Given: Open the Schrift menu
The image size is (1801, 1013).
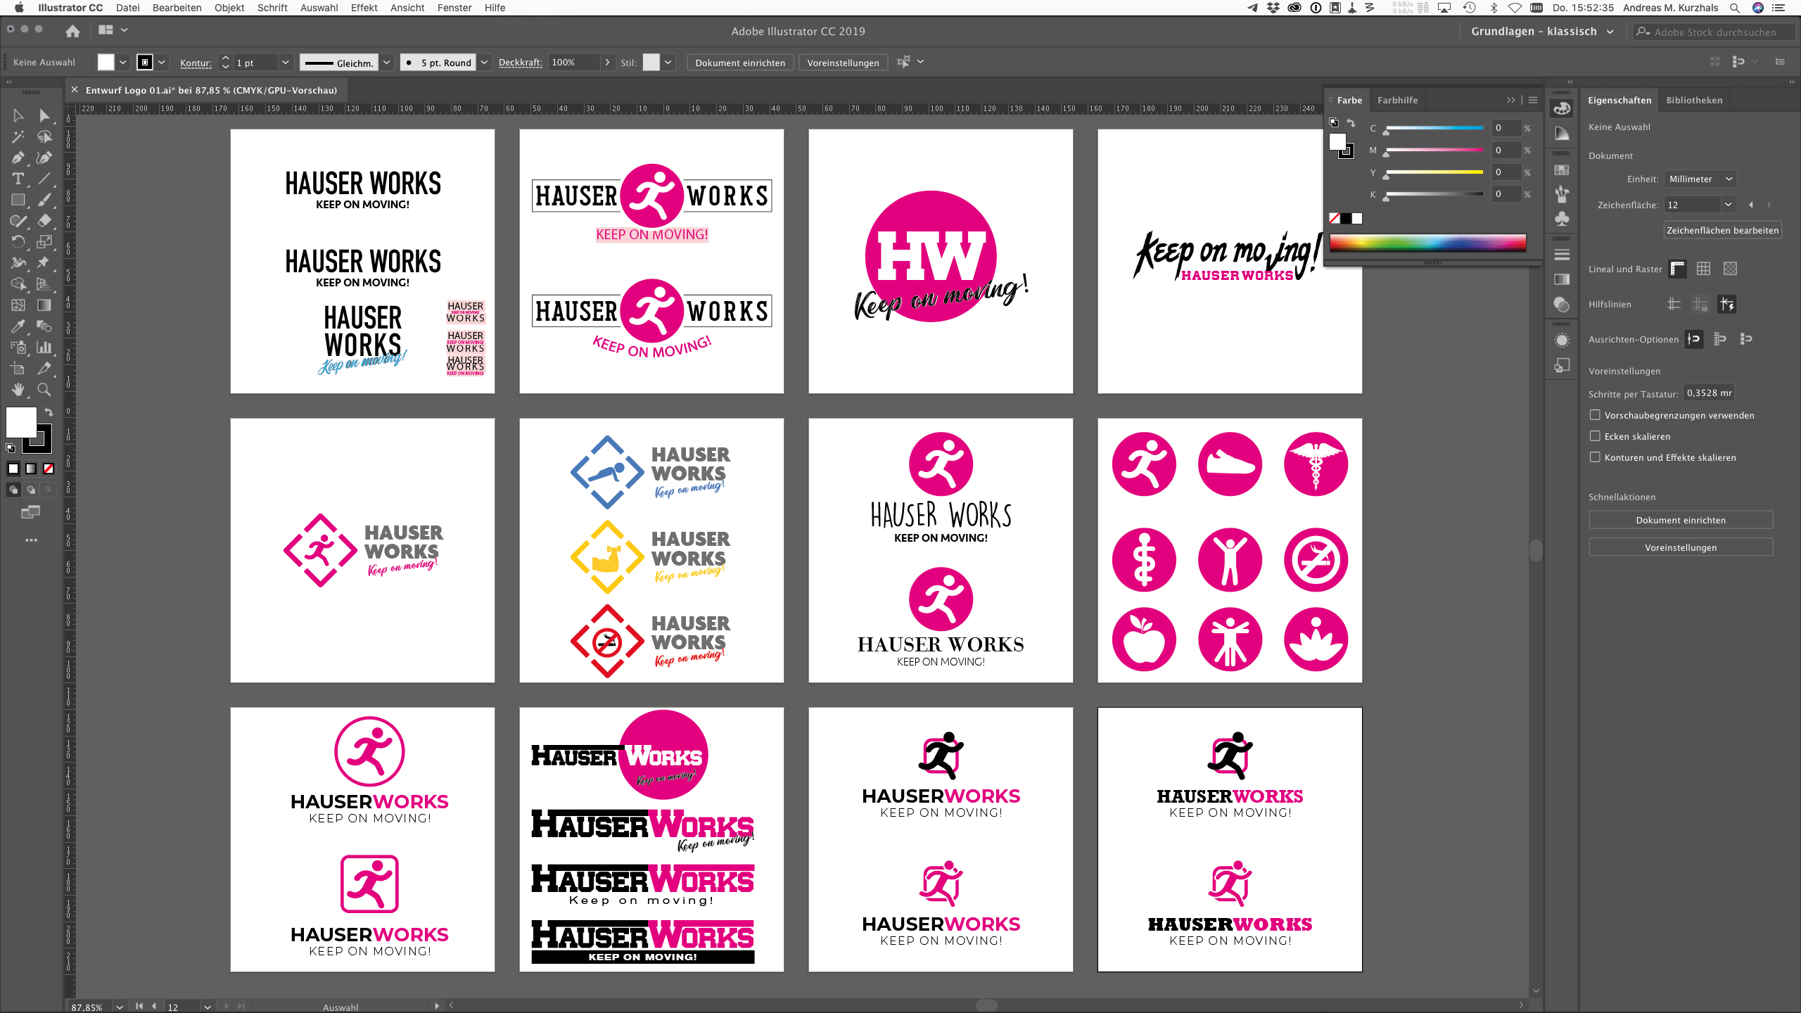Looking at the screenshot, I should click(272, 8).
